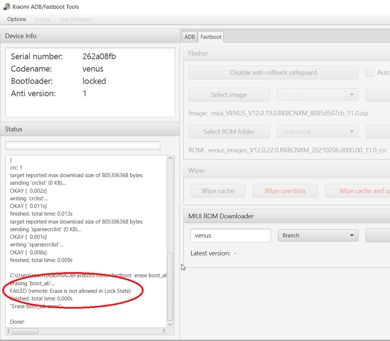This screenshot has height=341, width=390.
Task: Click the button right of the Branch dropdown
Action: tap(378, 235)
